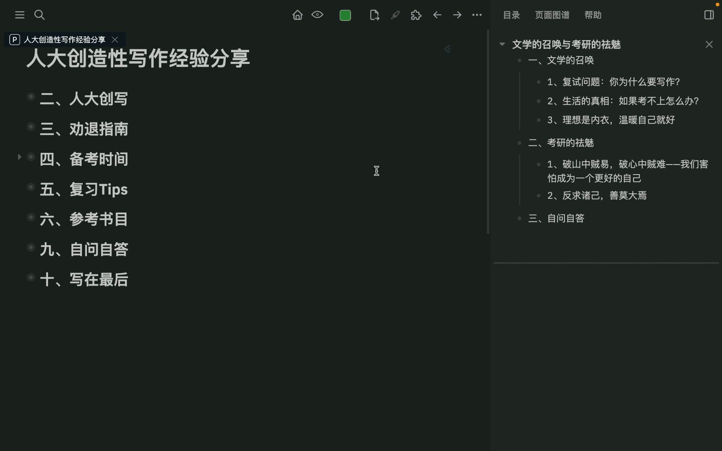The image size is (722, 451).
Task: Close the 人大创造性写作经验分享 tab
Action: (115, 40)
